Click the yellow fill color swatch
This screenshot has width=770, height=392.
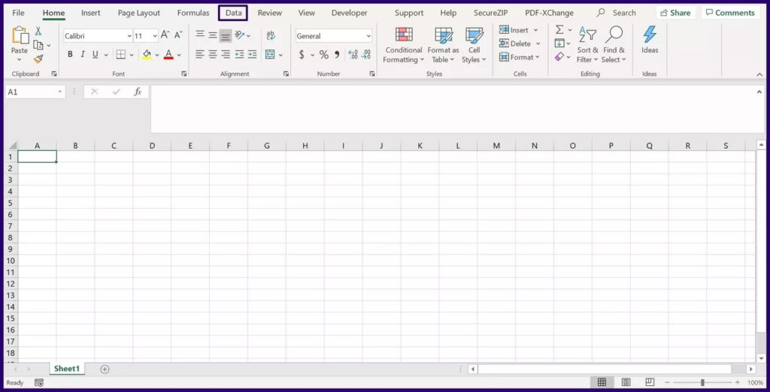[147, 55]
